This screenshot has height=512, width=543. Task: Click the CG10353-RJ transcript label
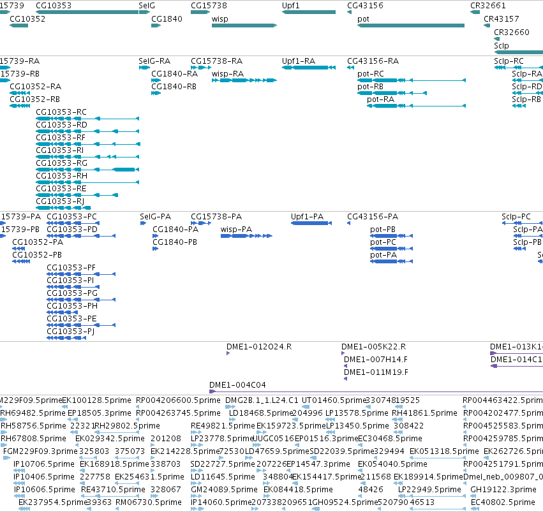coord(60,201)
